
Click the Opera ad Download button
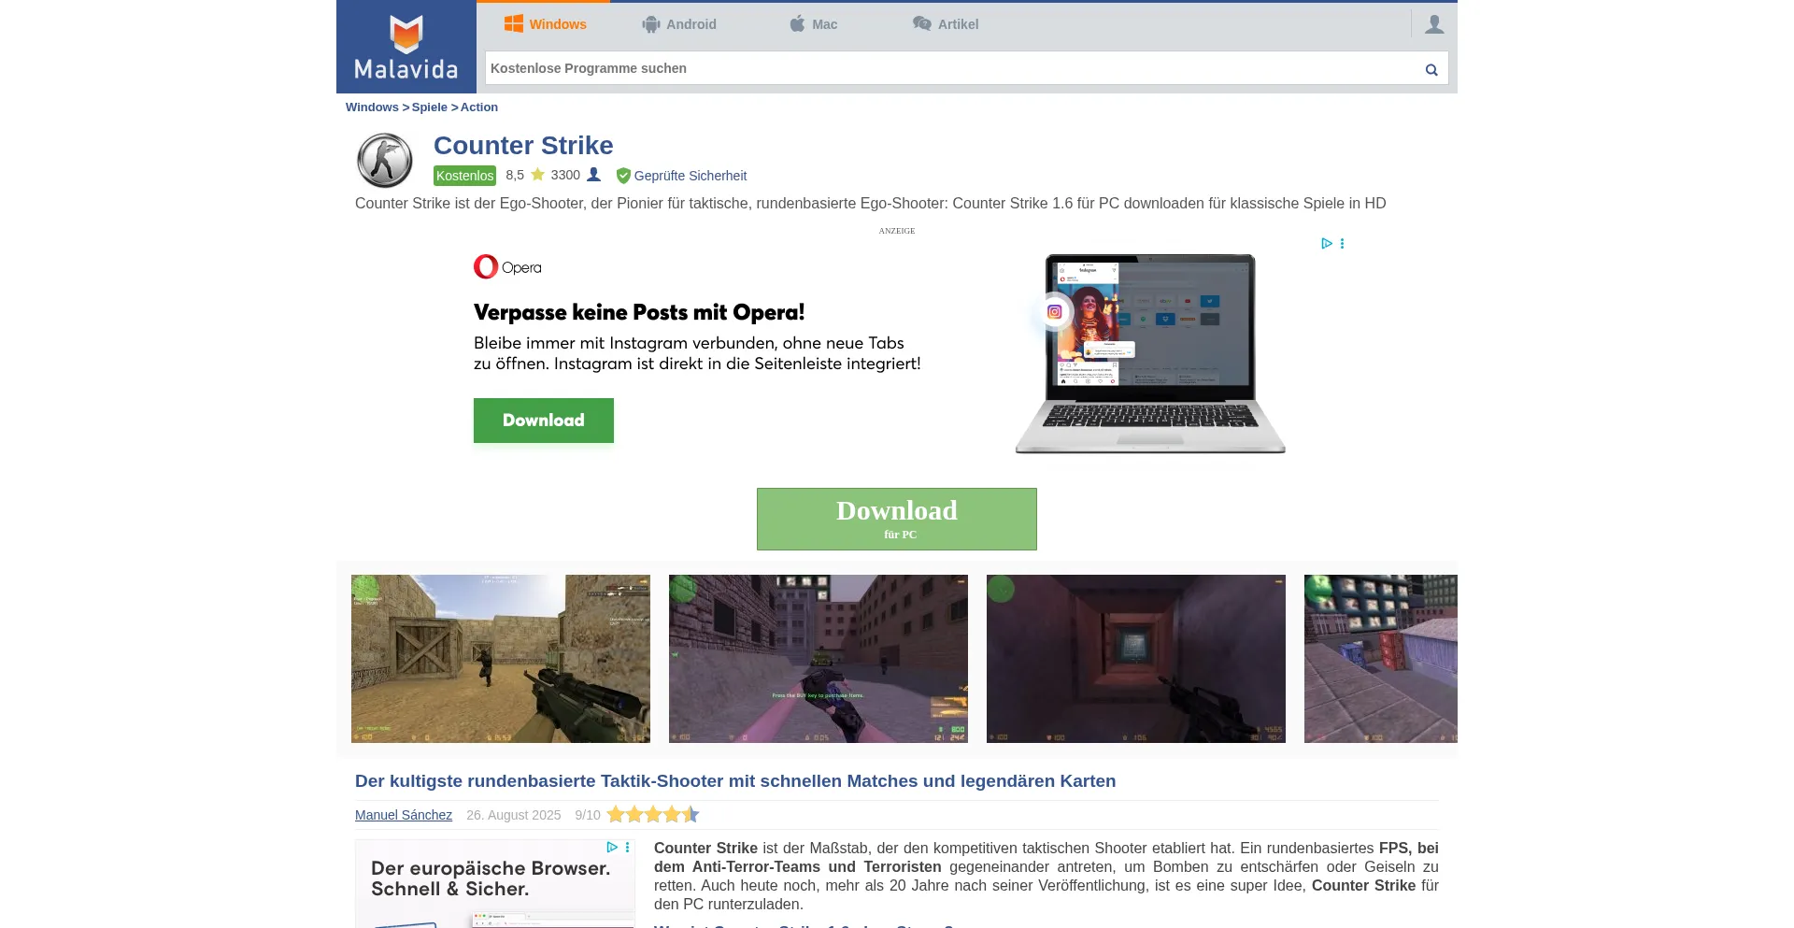[x=544, y=421]
